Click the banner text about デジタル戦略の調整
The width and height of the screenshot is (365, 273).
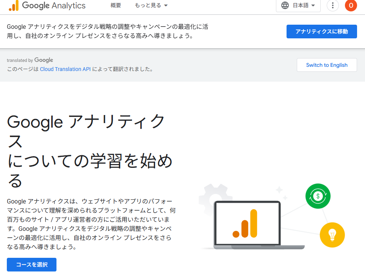[x=108, y=31]
